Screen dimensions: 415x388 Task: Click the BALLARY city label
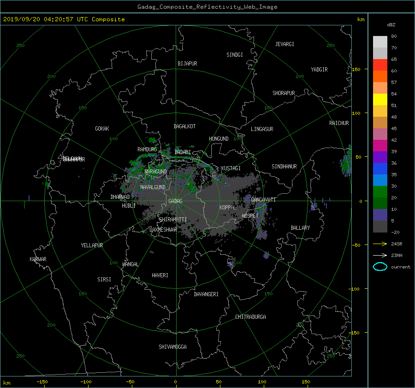300,228
